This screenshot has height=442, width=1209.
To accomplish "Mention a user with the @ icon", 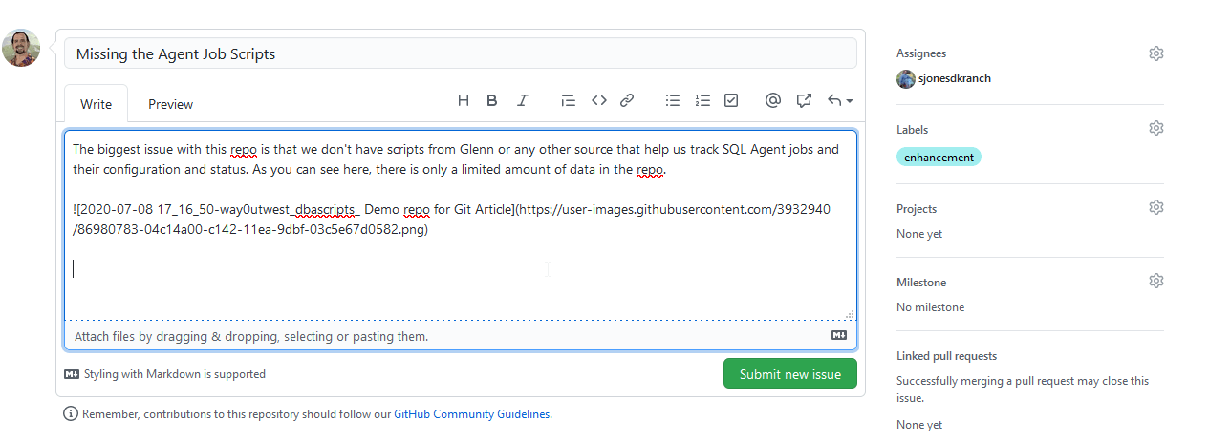I will (773, 100).
